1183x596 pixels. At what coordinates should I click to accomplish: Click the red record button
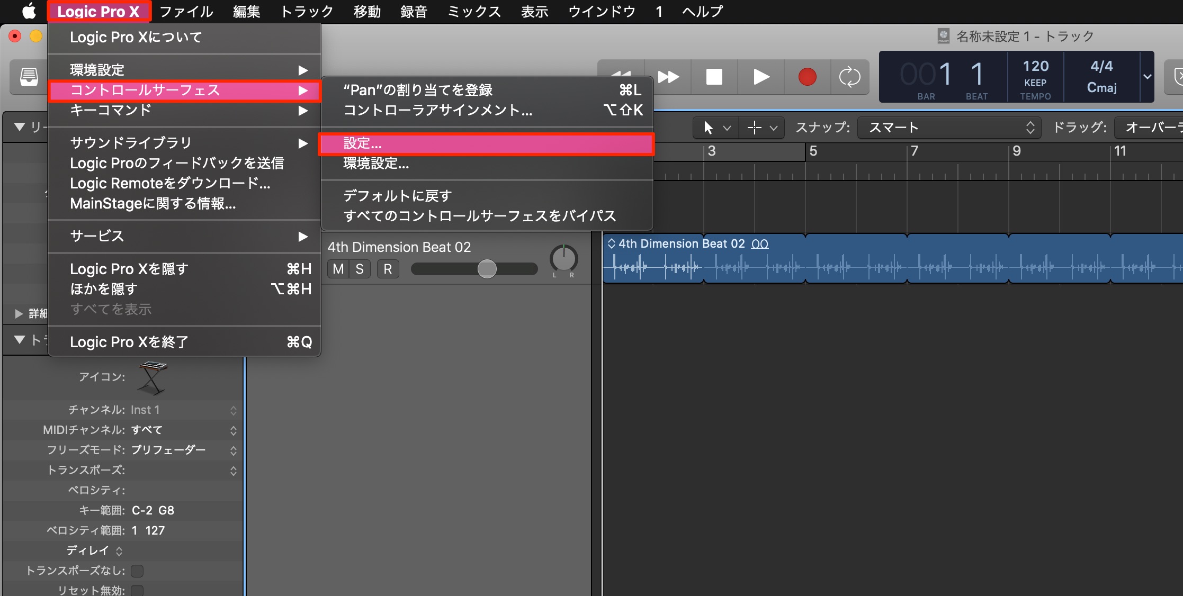[807, 77]
